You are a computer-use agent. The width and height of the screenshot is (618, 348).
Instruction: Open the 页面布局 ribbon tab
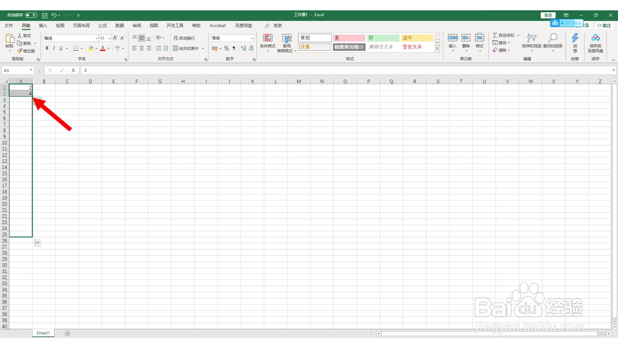(x=81, y=26)
